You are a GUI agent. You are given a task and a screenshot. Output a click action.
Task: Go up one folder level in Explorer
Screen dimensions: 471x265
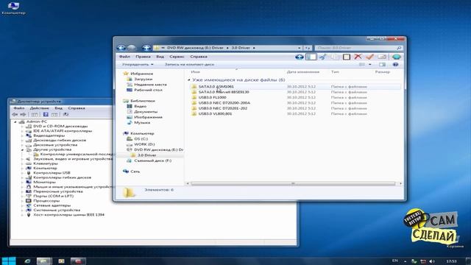point(146,48)
